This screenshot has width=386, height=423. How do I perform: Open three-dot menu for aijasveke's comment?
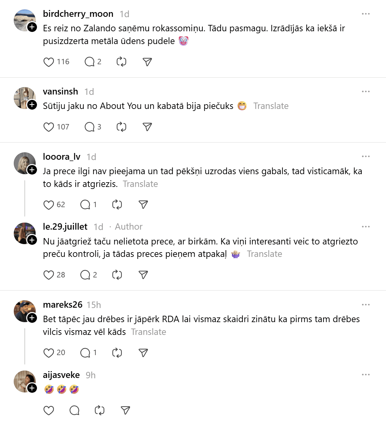pyautogui.click(x=365, y=375)
